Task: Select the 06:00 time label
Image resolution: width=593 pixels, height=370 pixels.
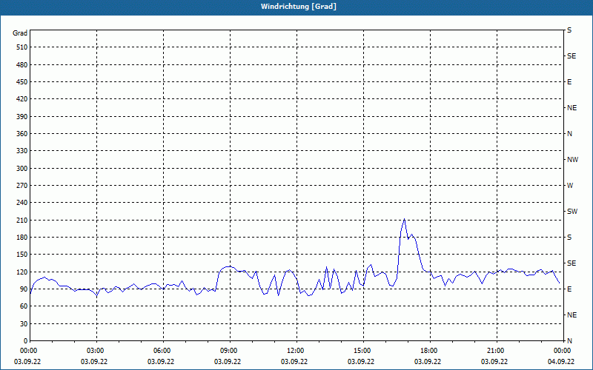Action: pyautogui.click(x=163, y=351)
